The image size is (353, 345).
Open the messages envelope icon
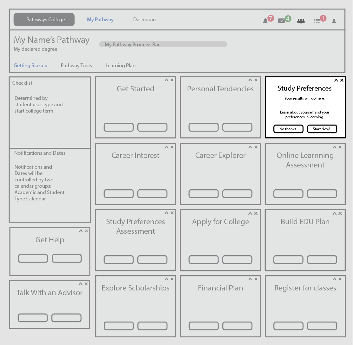pos(281,20)
